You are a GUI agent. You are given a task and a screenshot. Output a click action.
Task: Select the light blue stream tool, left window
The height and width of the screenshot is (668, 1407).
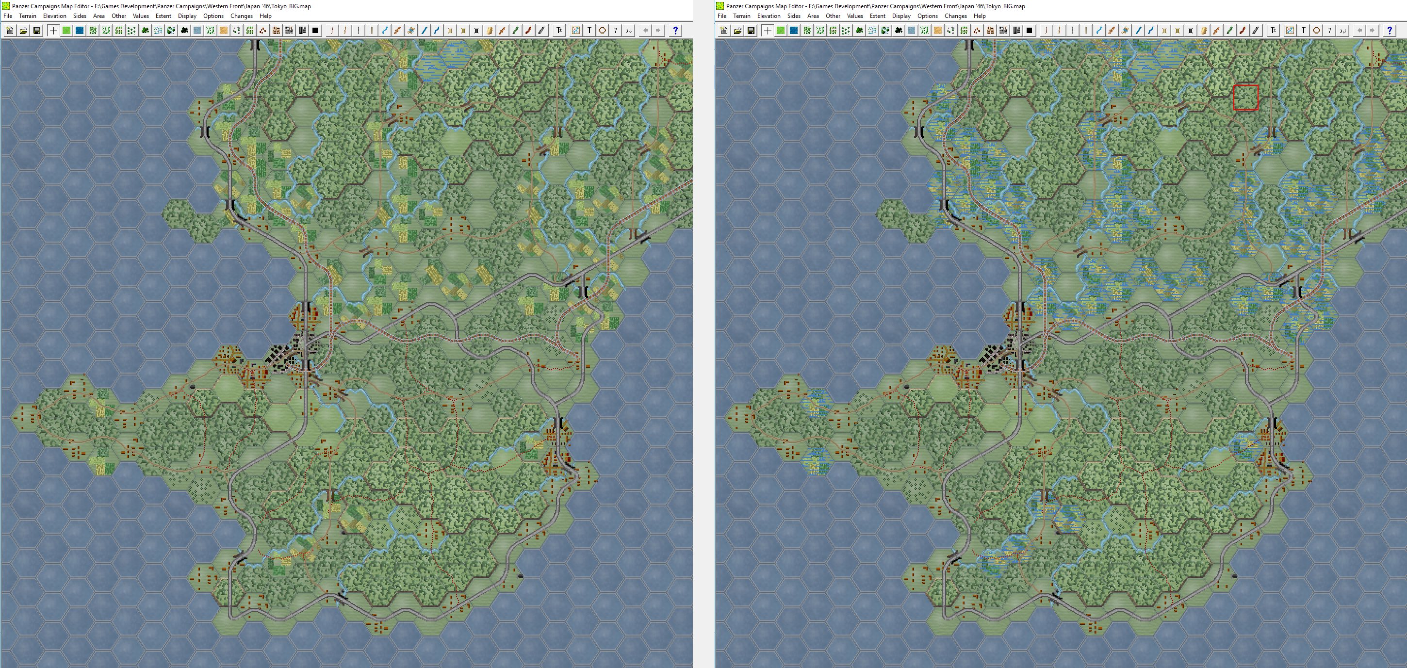(385, 31)
